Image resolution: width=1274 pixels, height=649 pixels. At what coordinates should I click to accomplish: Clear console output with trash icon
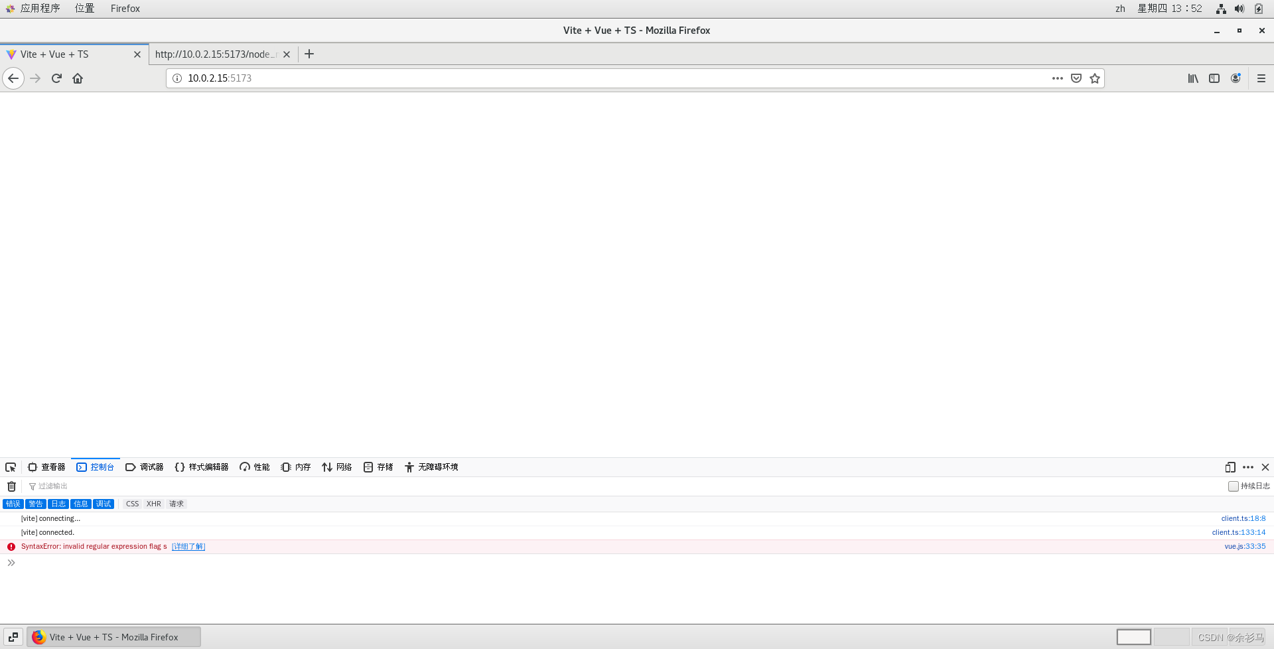(11, 486)
